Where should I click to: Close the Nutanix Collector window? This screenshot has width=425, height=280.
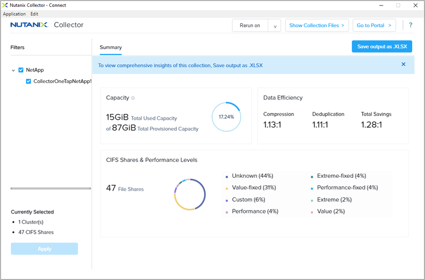tap(415, 5)
